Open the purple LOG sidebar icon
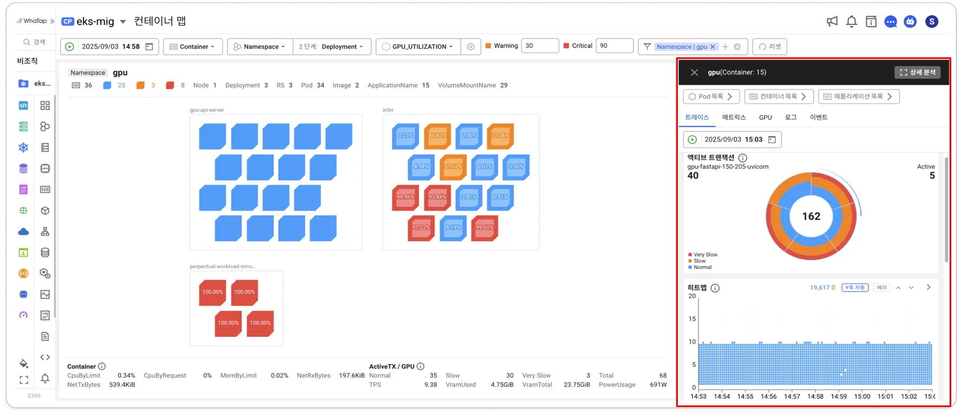This screenshot has width=968, height=420. 23,190
